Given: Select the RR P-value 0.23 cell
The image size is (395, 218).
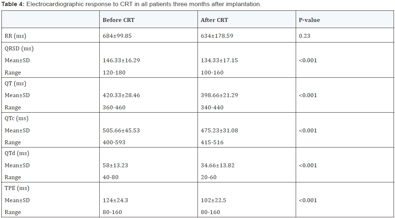Looking at the screenshot, I should pos(304,36).
